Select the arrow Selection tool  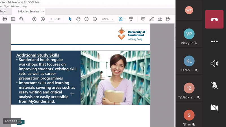pos(70,19)
